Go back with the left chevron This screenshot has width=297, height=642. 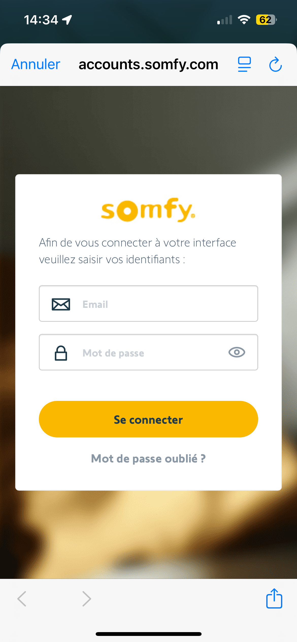point(22,599)
